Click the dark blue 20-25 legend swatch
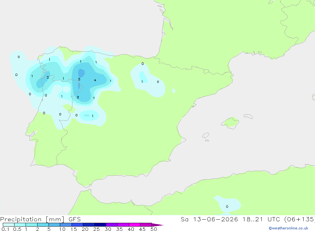This screenshot has height=231, width=315. [x=89, y=225]
